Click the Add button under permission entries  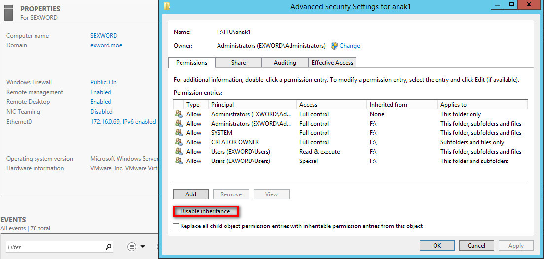[x=191, y=194]
